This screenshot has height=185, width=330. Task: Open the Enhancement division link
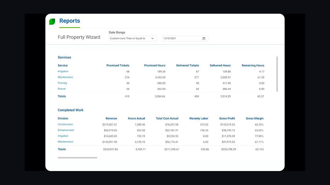[66, 130]
